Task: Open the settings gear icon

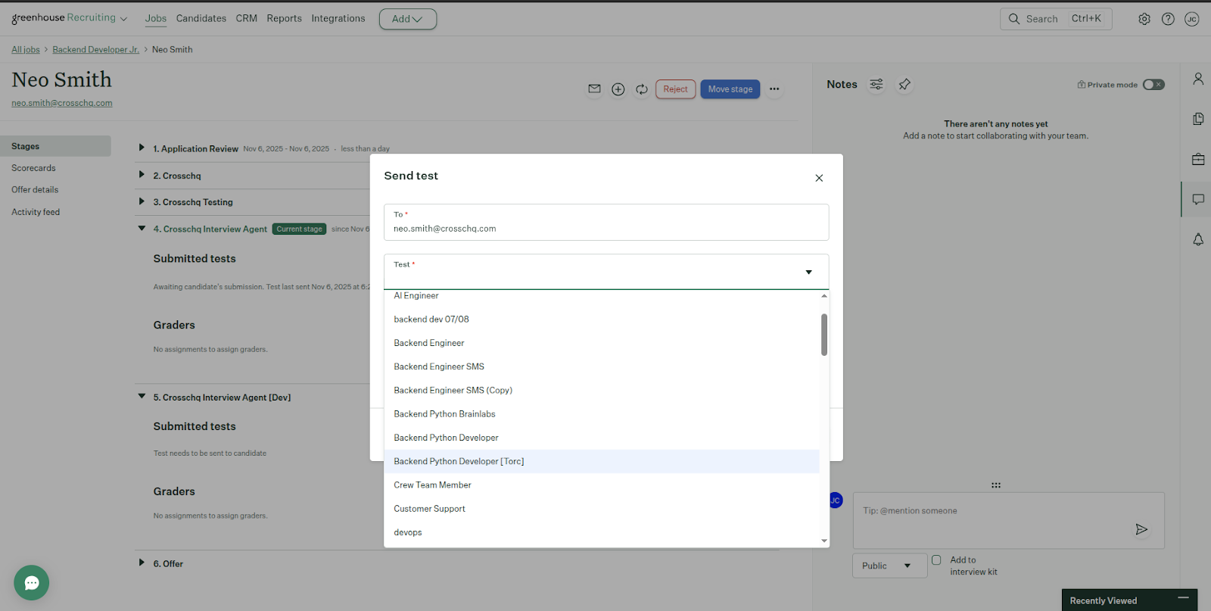Action: pyautogui.click(x=1144, y=19)
